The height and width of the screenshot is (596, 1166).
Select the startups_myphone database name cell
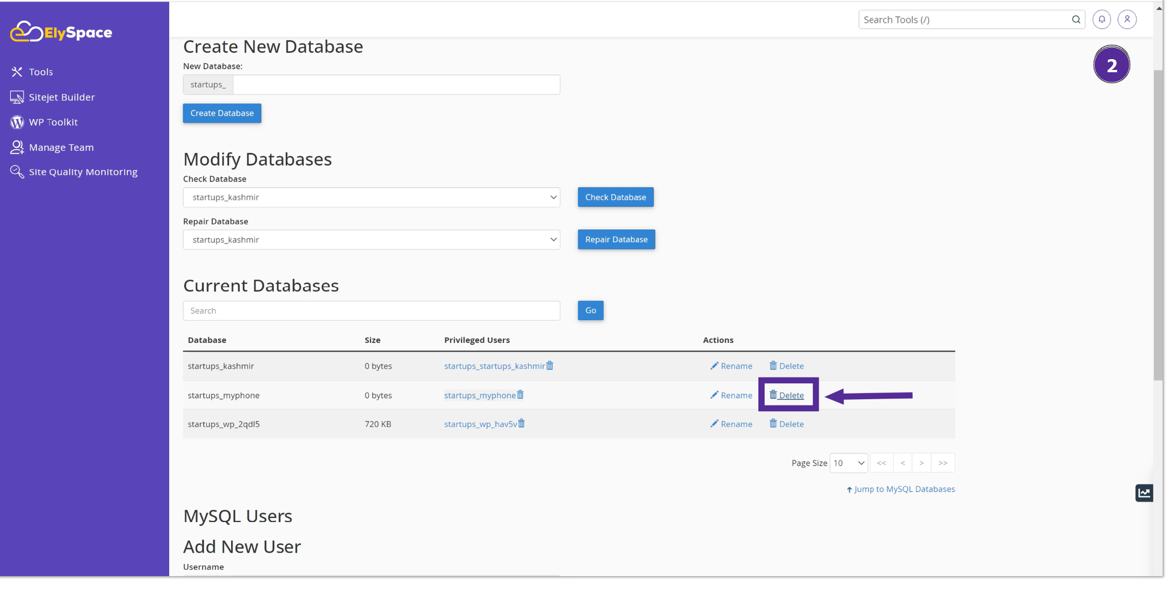224,395
